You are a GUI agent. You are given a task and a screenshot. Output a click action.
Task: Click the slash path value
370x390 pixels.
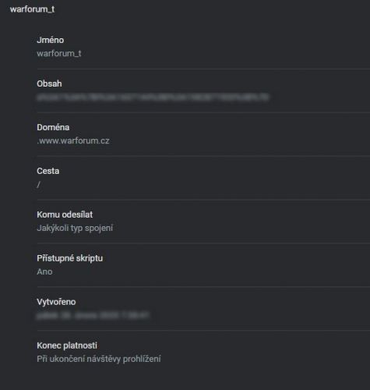38,185
